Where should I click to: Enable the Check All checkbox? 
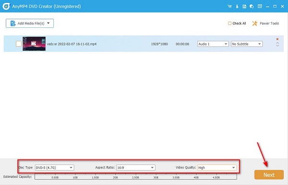[229, 24]
